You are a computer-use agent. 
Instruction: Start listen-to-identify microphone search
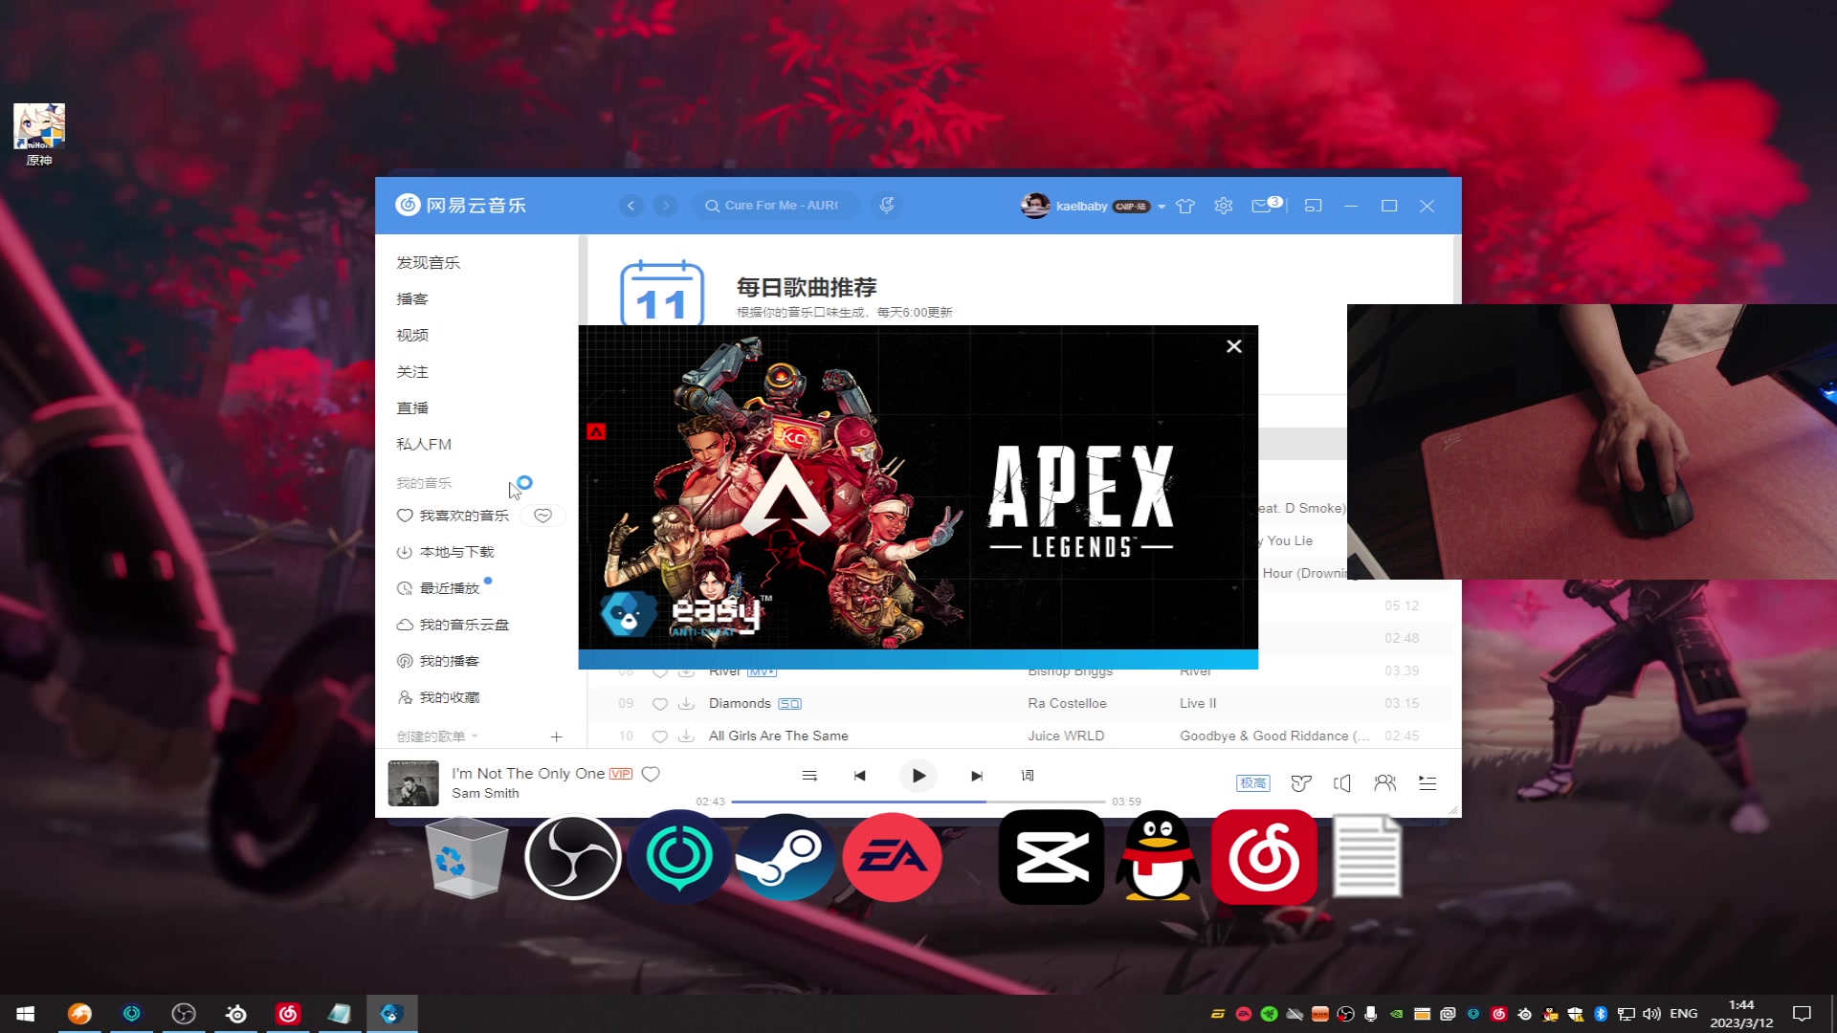(x=887, y=206)
